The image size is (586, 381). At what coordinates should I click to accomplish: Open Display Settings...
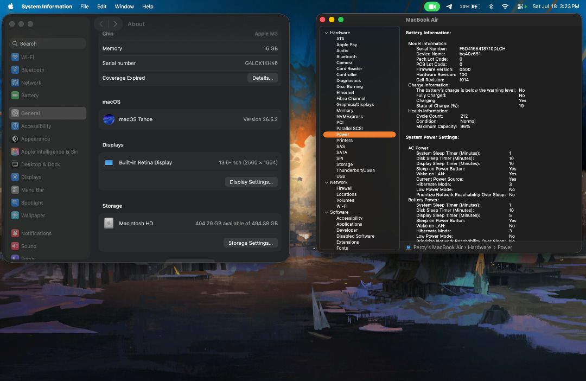pos(251,182)
